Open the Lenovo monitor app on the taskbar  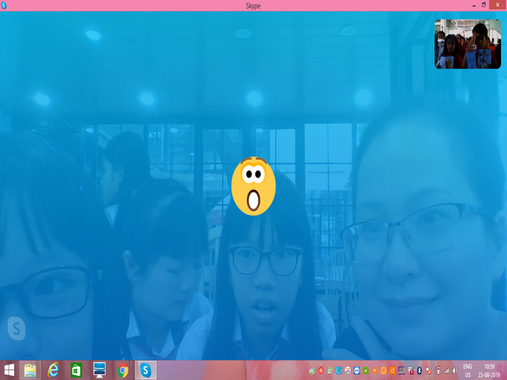100,370
